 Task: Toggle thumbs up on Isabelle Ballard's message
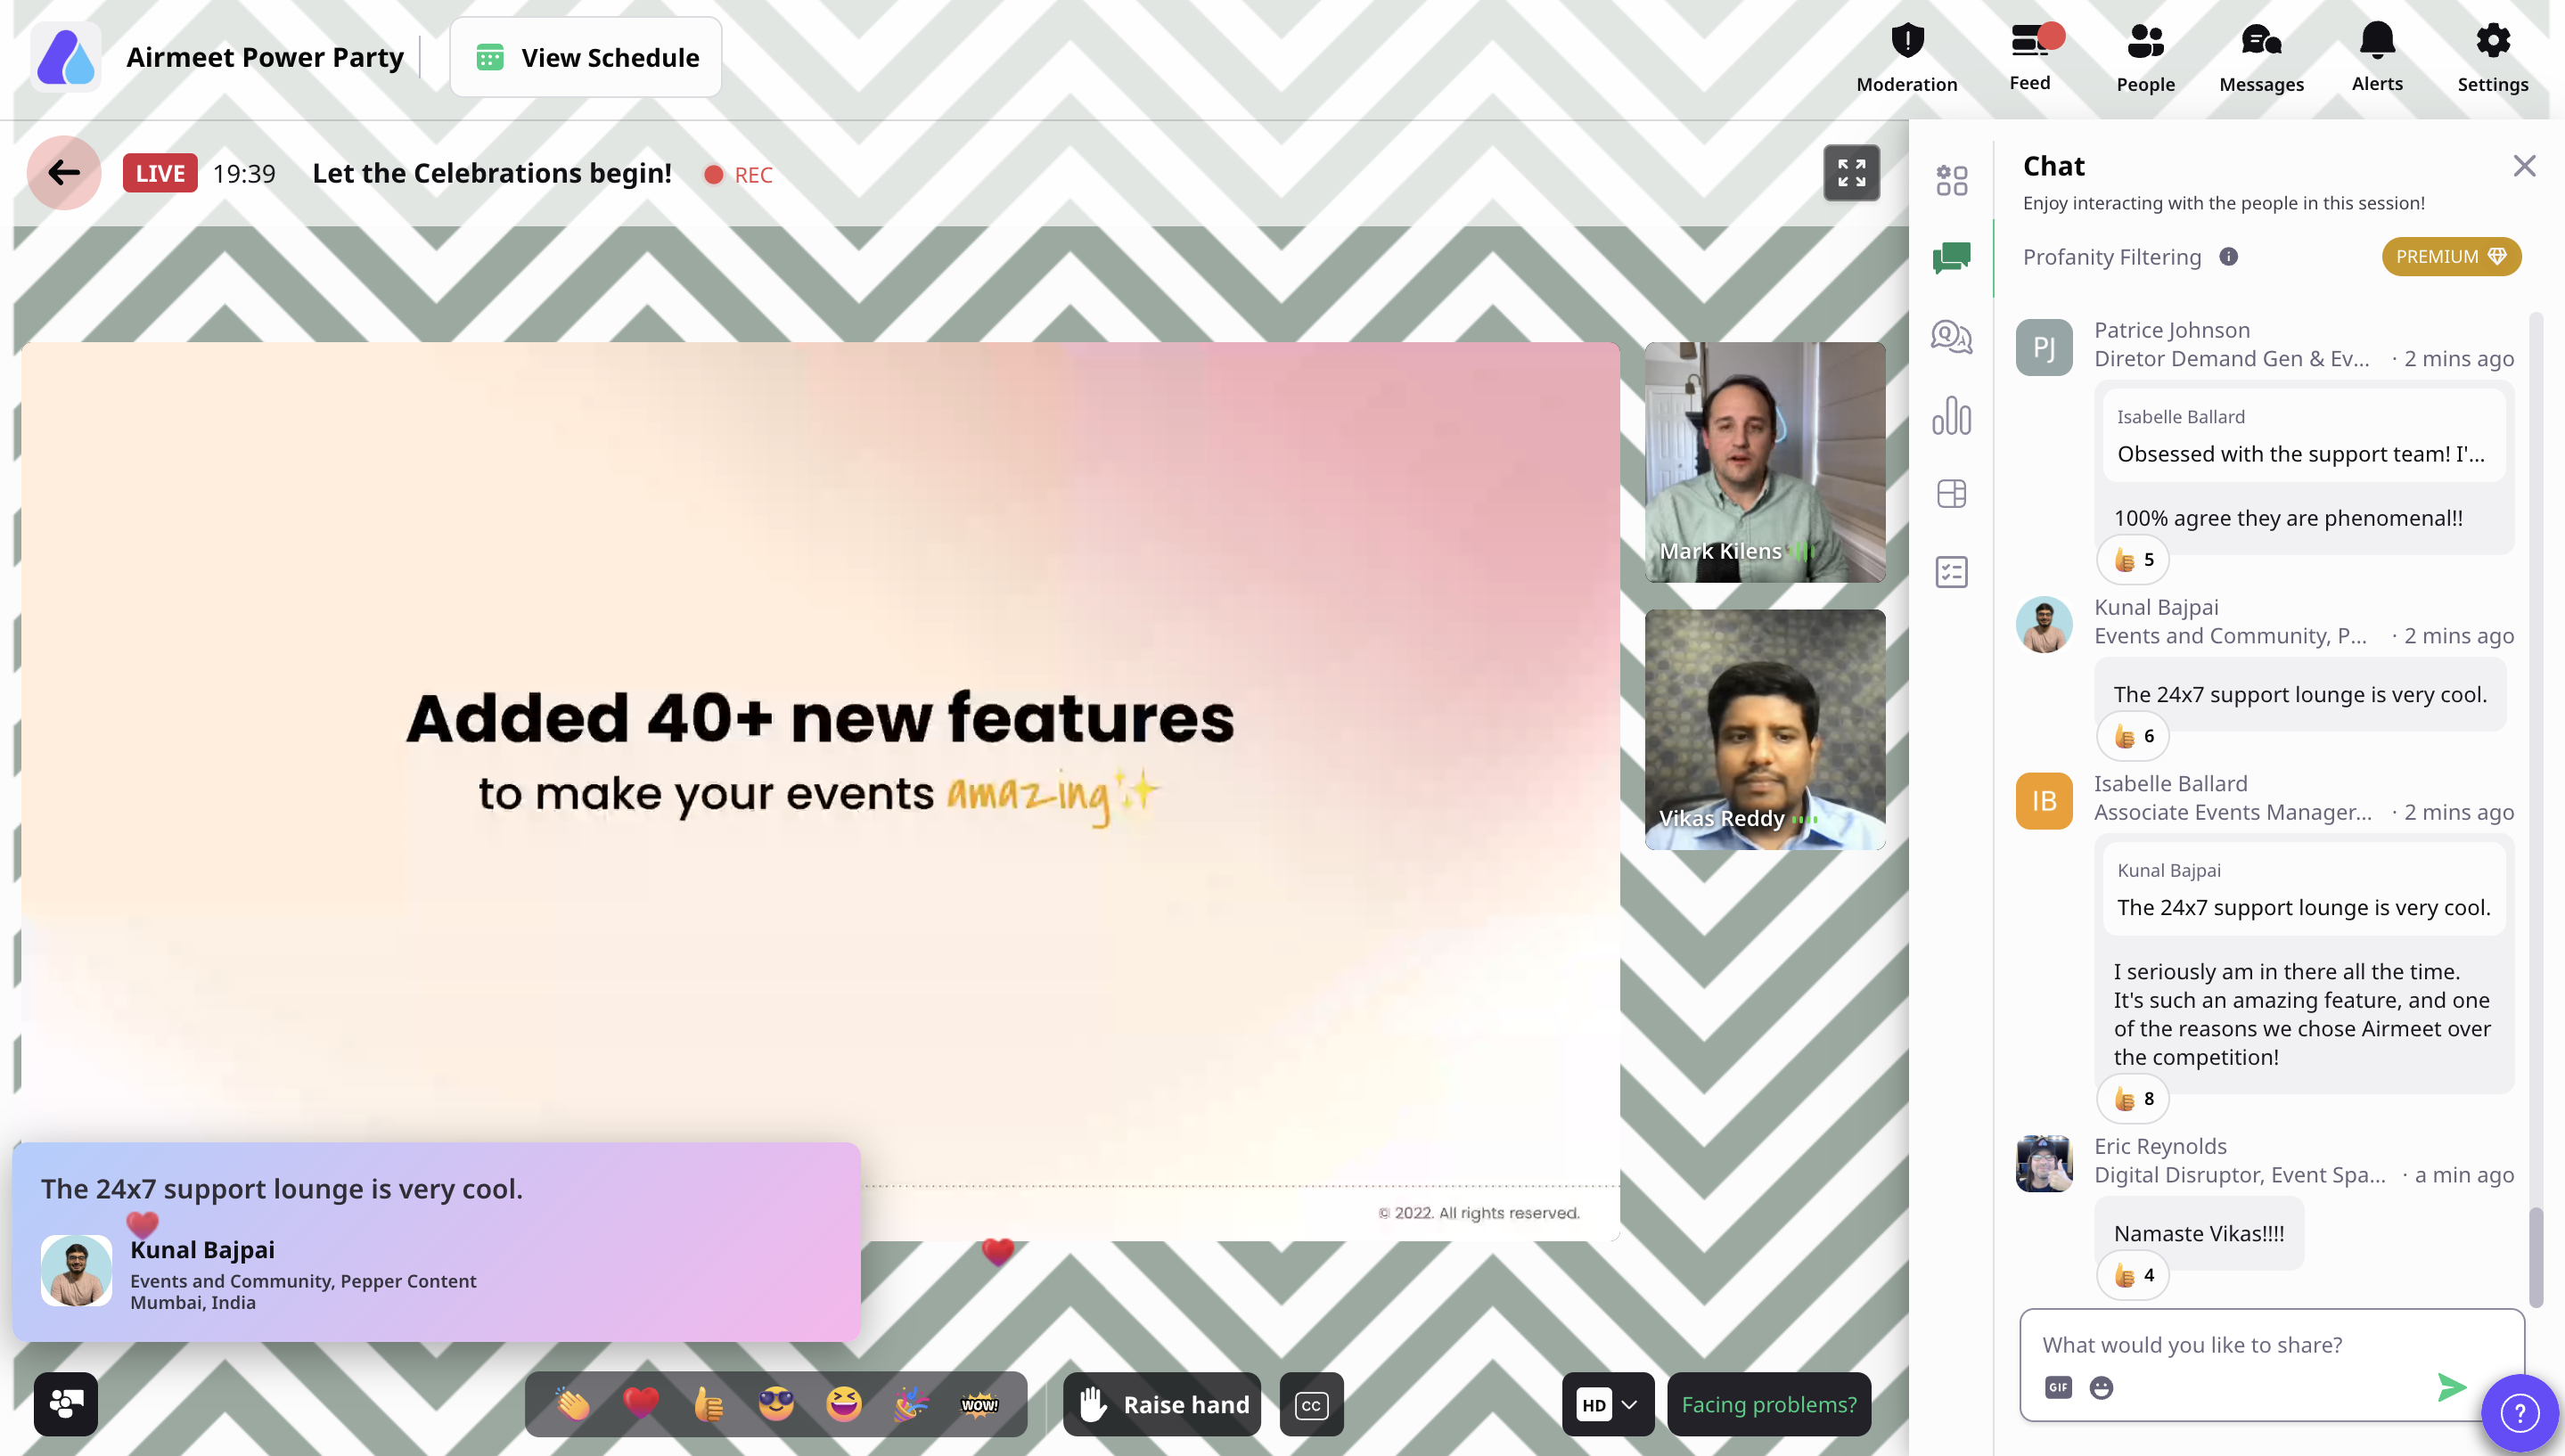click(x=2132, y=1099)
